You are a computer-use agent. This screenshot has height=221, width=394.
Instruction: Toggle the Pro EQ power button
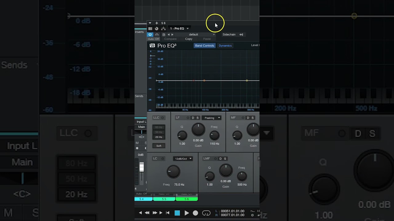click(x=150, y=35)
